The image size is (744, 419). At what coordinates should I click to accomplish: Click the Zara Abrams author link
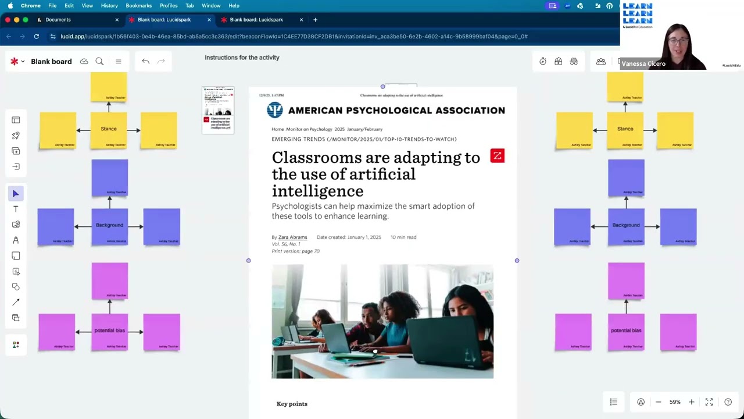[292, 237]
